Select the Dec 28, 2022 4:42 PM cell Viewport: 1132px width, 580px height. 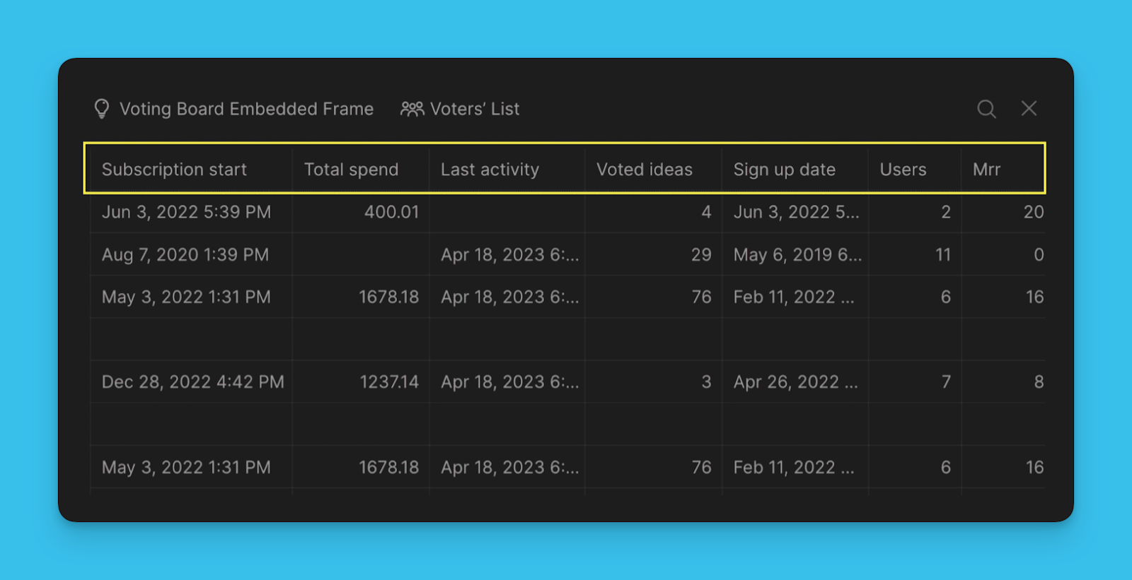pos(192,382)
